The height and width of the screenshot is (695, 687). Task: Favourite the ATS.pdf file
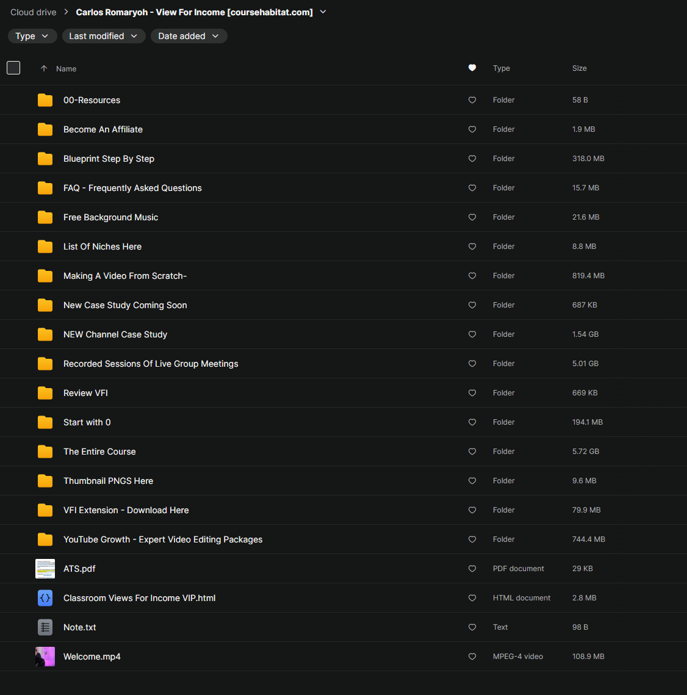click(472, 569)
